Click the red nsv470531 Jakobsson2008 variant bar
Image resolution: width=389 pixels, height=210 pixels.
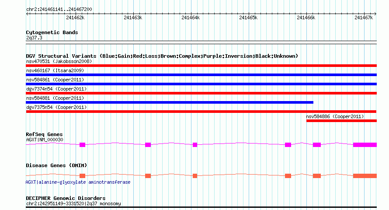point(201,66)
